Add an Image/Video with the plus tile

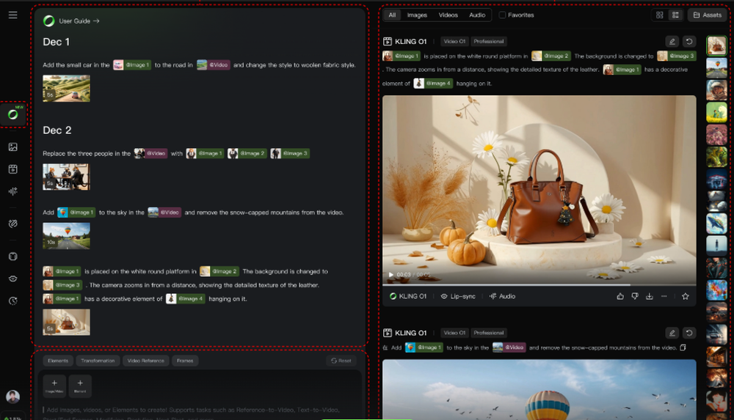(54, 386)
